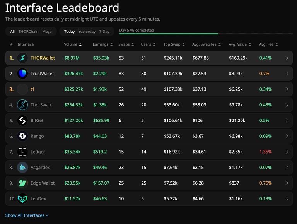
Task: Sort by Earnings using its sort arrows
Action: (111, 44)
